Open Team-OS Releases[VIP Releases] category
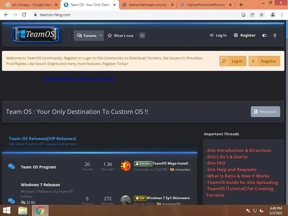This screenshot has width=288, height=216. pos(42,138)
